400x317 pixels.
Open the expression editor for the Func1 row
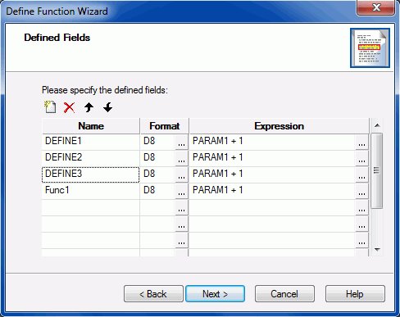click(361, 192)
